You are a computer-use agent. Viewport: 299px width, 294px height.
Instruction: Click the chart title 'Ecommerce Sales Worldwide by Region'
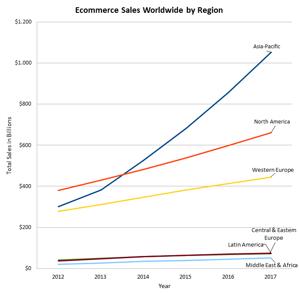coord(149,10)
